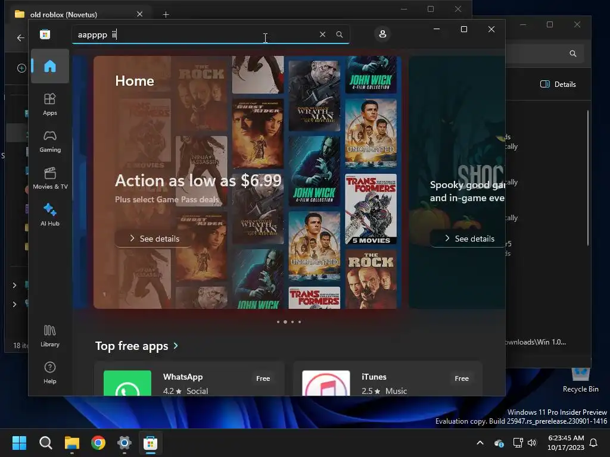Open Settings from the taskbar

click(125, 443)
